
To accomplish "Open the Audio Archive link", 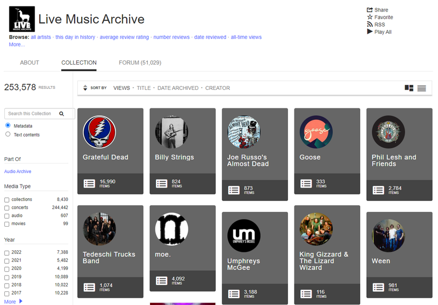I will (18, 171).
